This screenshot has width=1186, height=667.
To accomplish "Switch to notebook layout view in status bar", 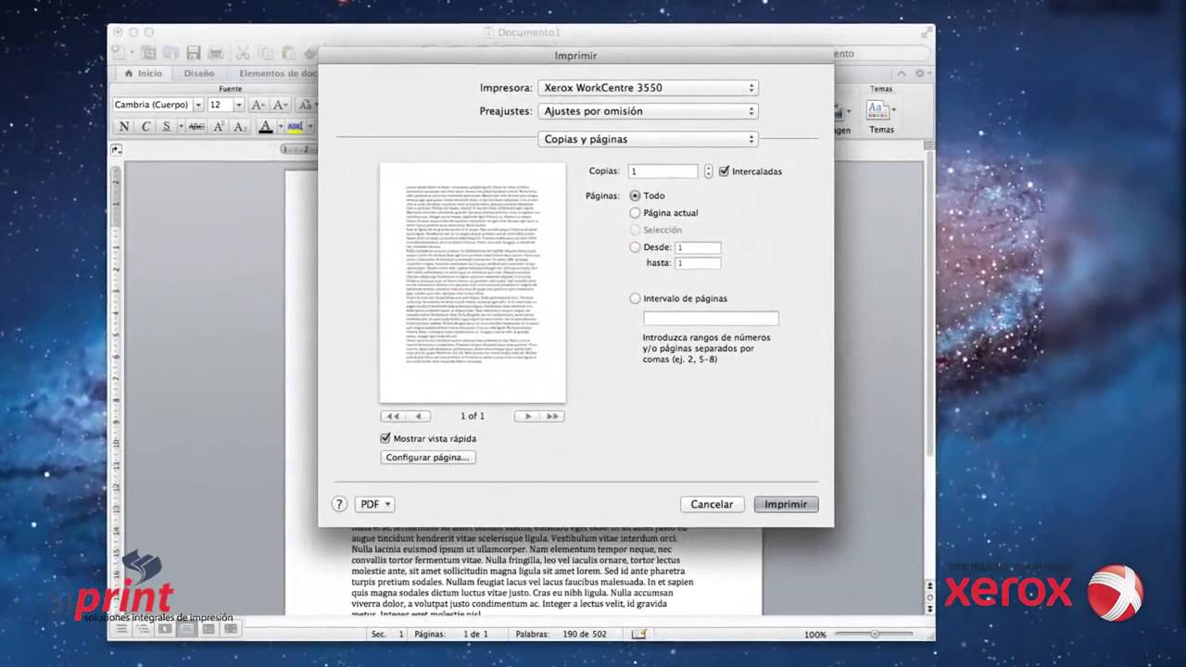I will pos(208,629).
